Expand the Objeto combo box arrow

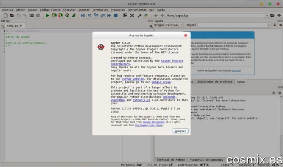pos(269,25)
